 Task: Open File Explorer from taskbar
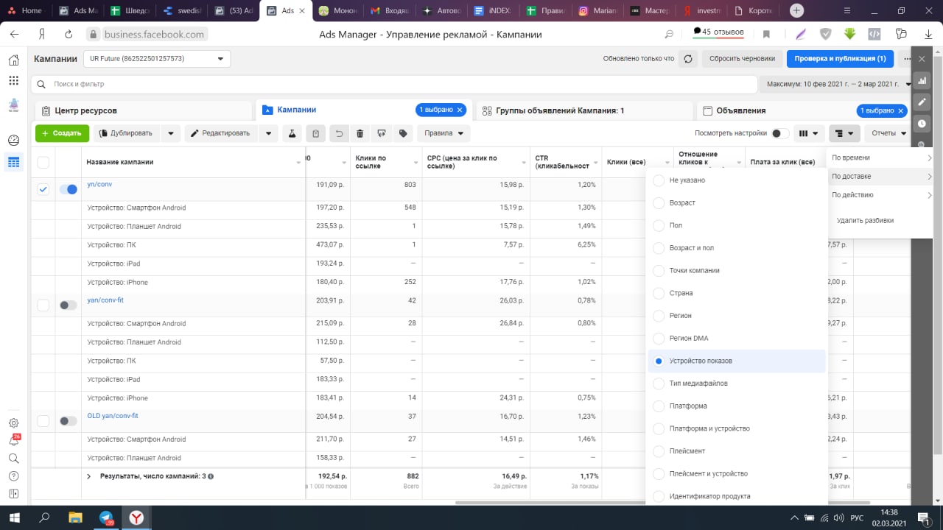point(74,517)
